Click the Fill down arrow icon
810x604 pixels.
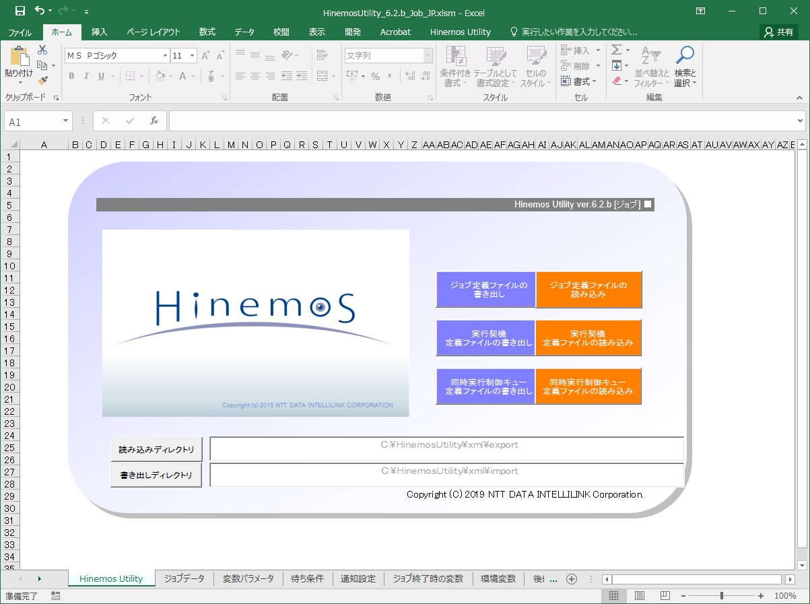coord(616,65)
